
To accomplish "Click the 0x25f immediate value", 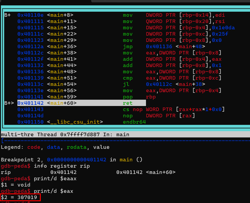I will (220, 34).
